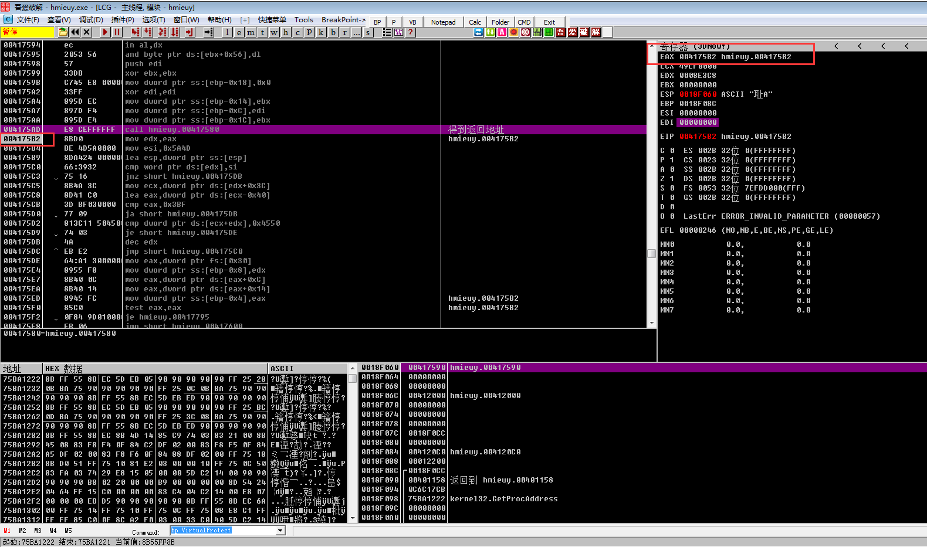The width and height of the screenshot is (927, 547).
Task: Open the 插件(P) menu
Action: pyautogui.click(x=123, y=20)
